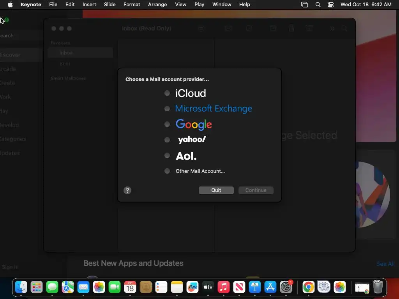Open the Insert menu

(89, 4)
